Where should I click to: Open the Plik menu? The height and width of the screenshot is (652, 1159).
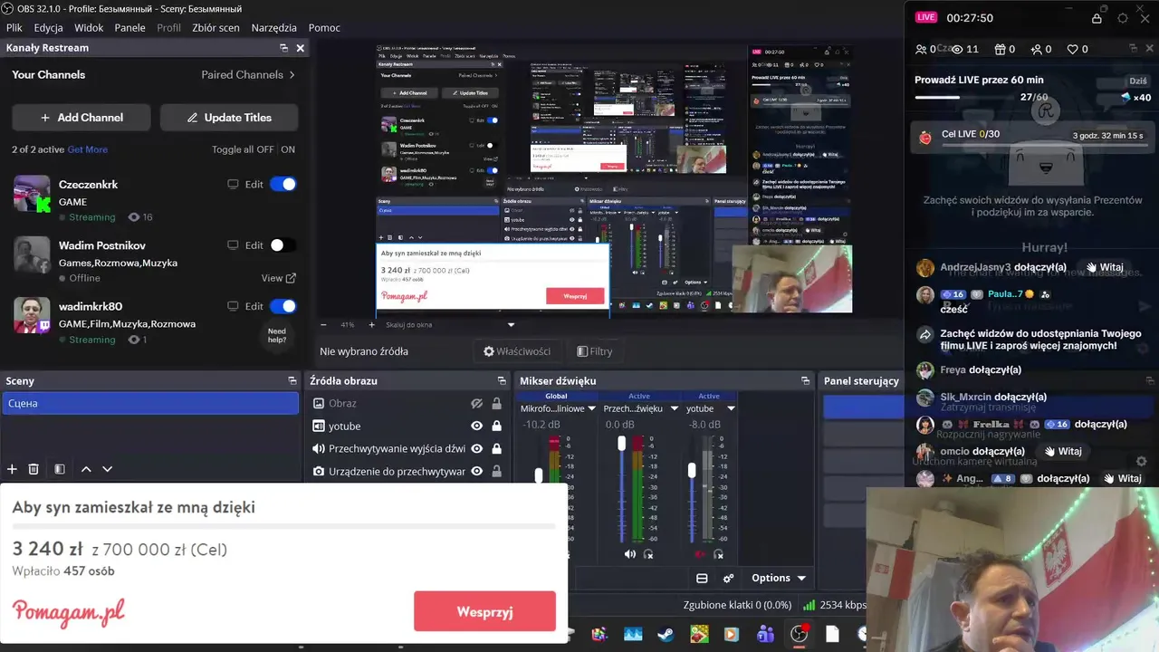pyautogui.click(x=14, y=27)
